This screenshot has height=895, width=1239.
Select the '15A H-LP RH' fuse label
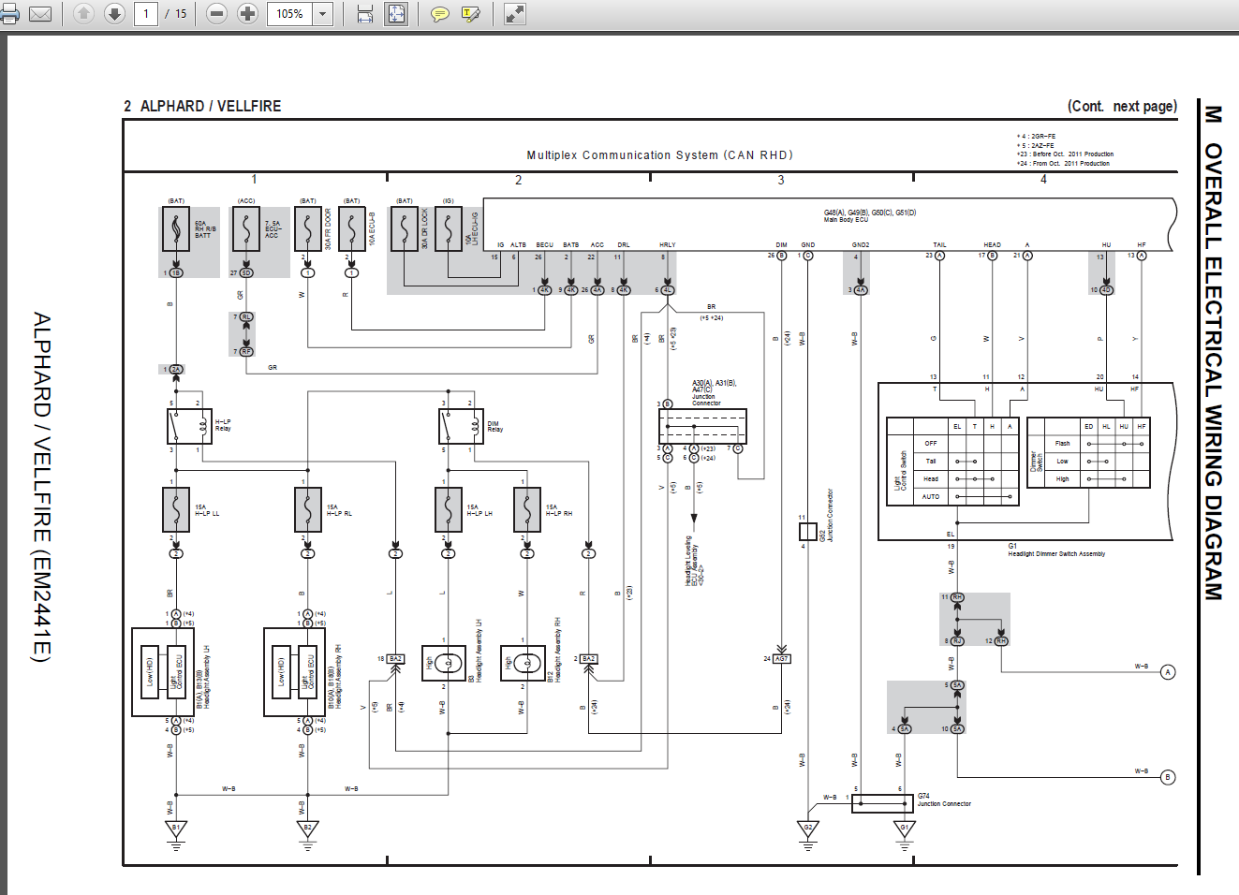559,510
